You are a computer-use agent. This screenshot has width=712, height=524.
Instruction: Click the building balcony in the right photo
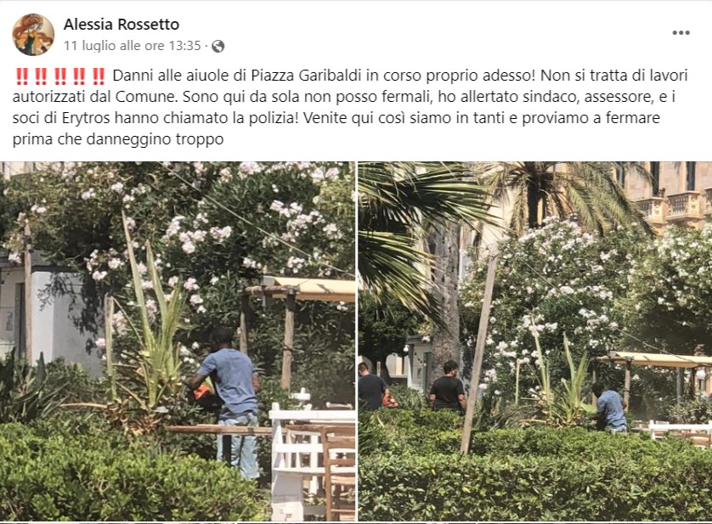671,208
